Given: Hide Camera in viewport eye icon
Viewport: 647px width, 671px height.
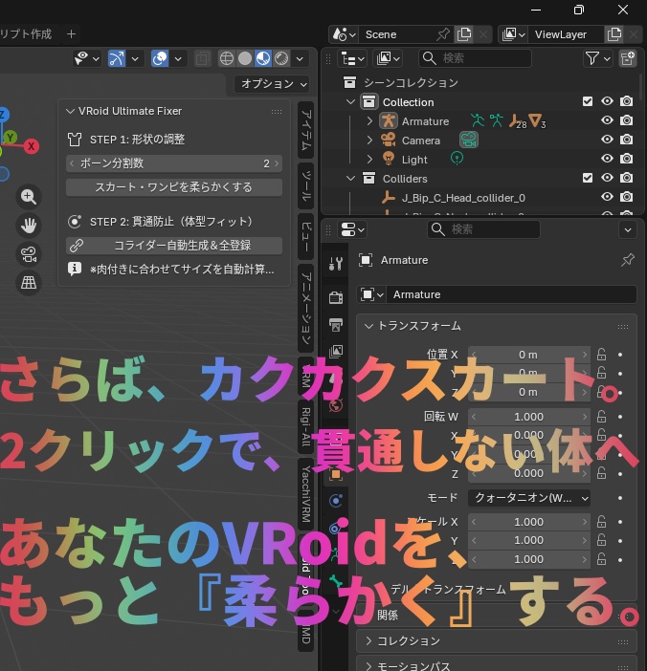Looking at the screenshot, I should [607, 140].
